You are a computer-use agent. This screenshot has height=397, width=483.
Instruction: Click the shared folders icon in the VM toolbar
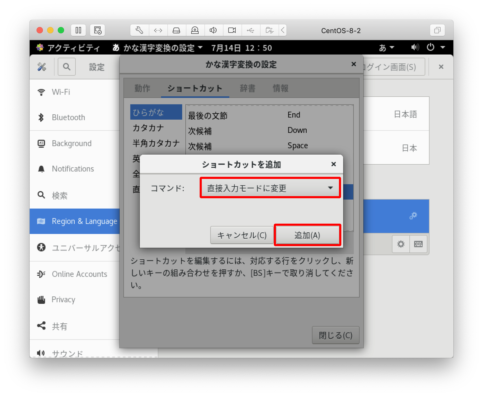(x=269, y=30)
